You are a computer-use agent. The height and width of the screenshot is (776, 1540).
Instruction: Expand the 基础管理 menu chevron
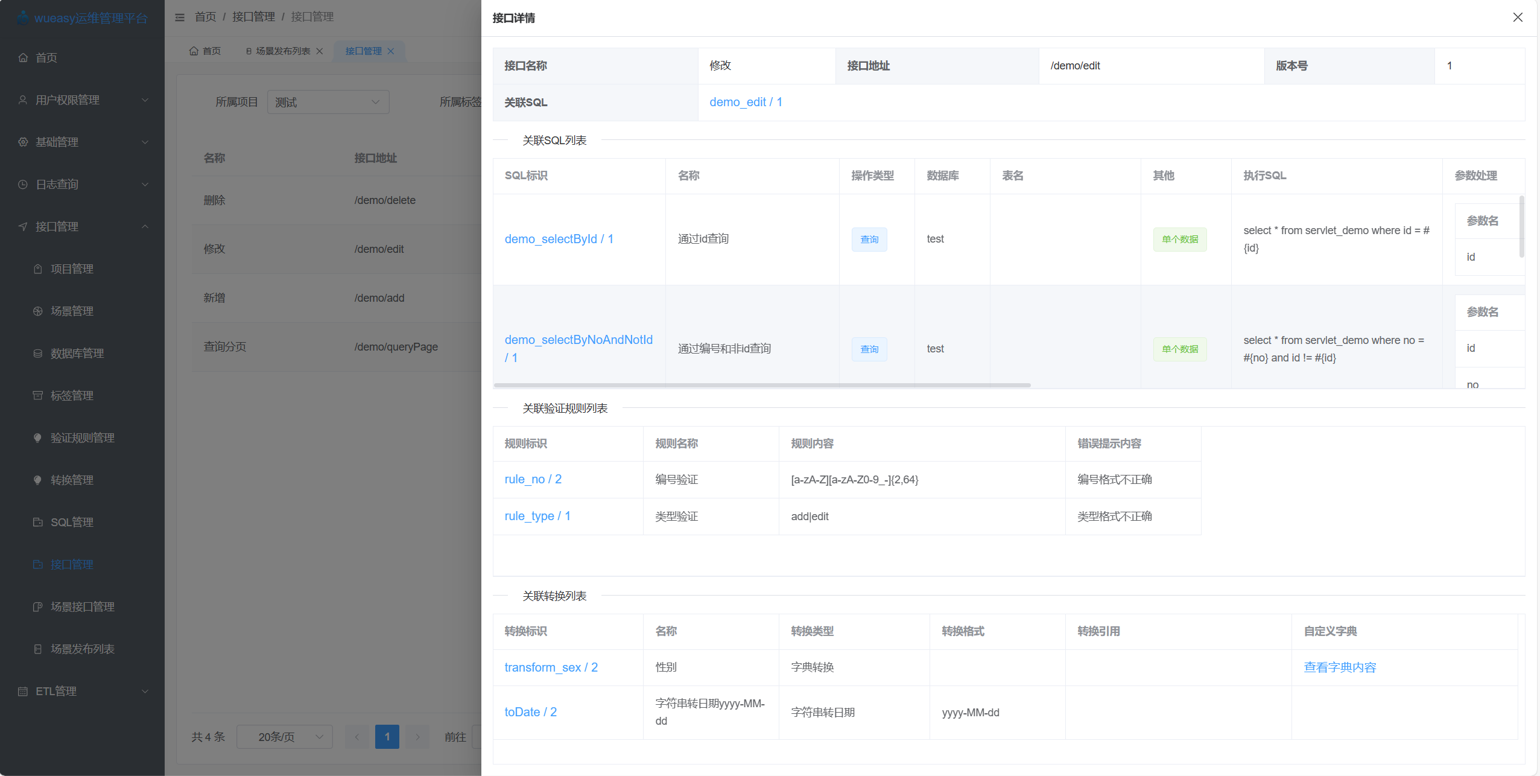145,142
